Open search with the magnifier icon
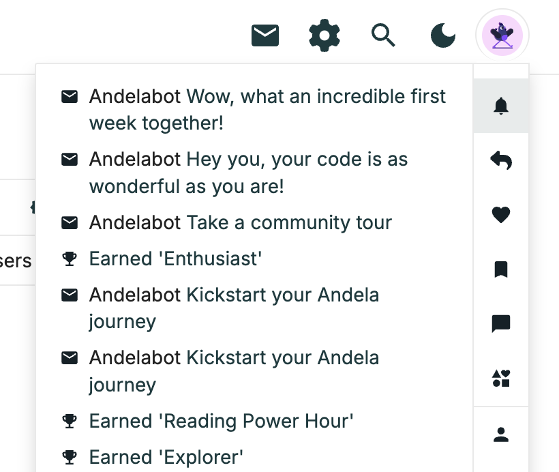559x472 pixels. 383,35
